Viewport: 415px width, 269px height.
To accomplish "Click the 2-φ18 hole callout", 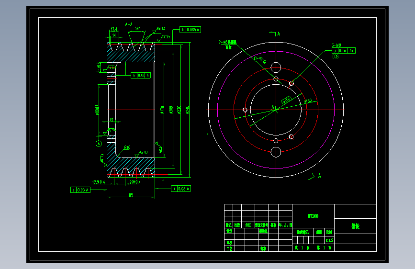I will pyautogui.click(x=98, y=67).
